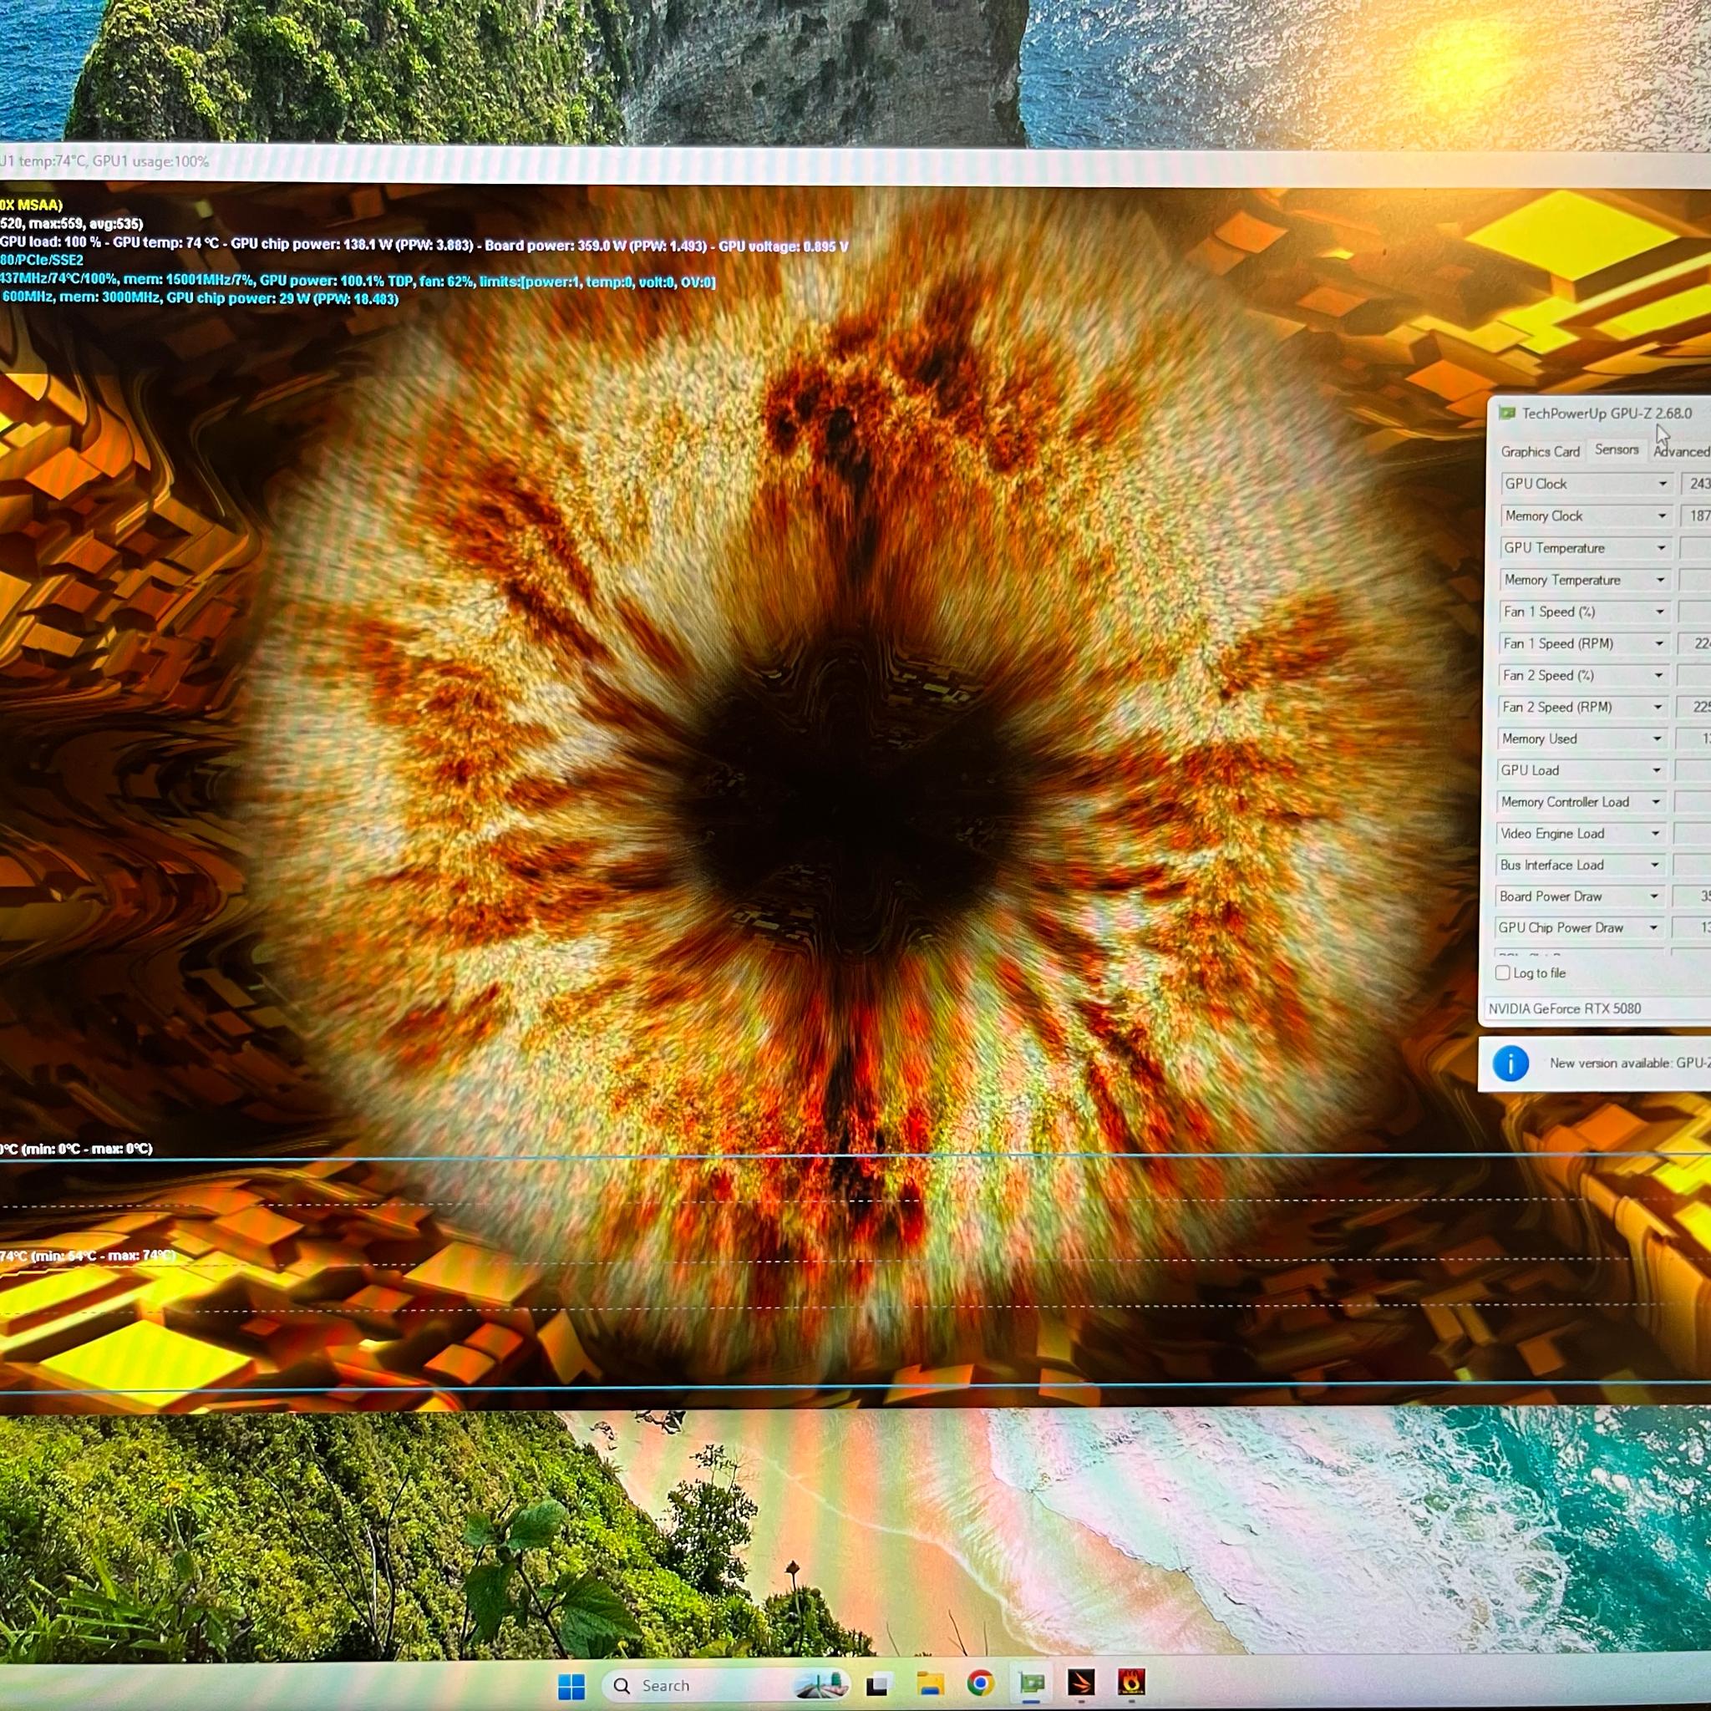Open the Memory Clock sensor dropdown arrow

[x=1663, y=515]
